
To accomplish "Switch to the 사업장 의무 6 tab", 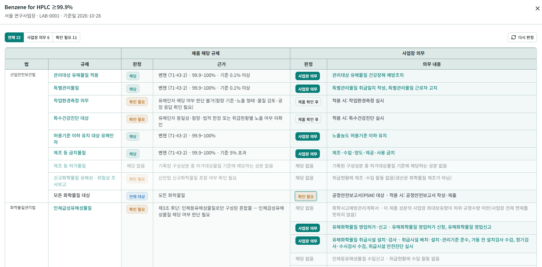I will (x=38, y=38).
